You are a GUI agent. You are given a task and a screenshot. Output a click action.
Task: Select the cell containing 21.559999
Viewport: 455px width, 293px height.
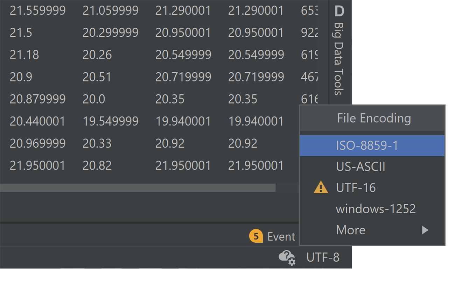tap(37, 10)
